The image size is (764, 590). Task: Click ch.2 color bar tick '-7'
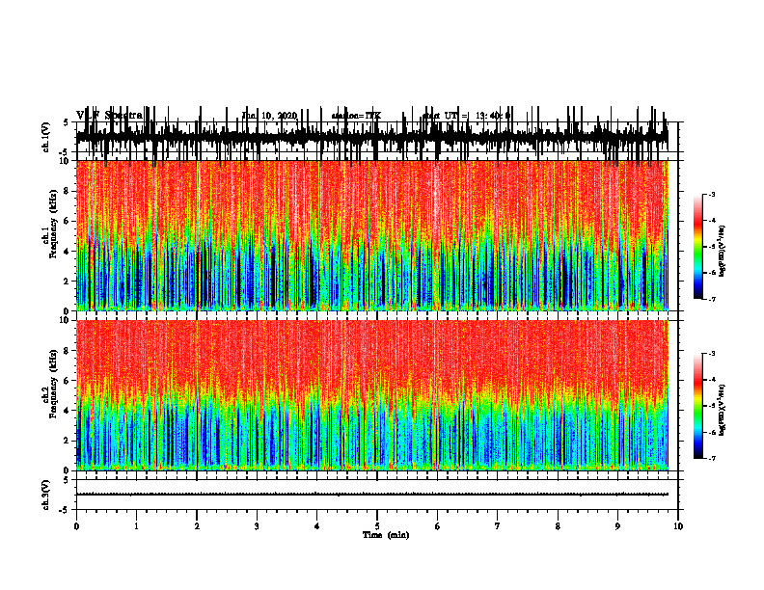pos(711,459)
